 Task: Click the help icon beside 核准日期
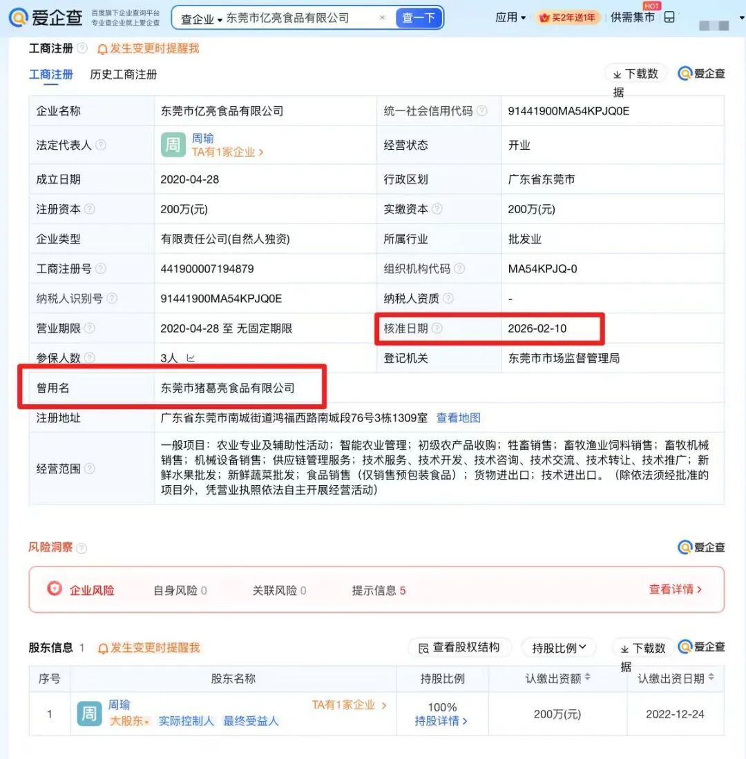(437, 328)
